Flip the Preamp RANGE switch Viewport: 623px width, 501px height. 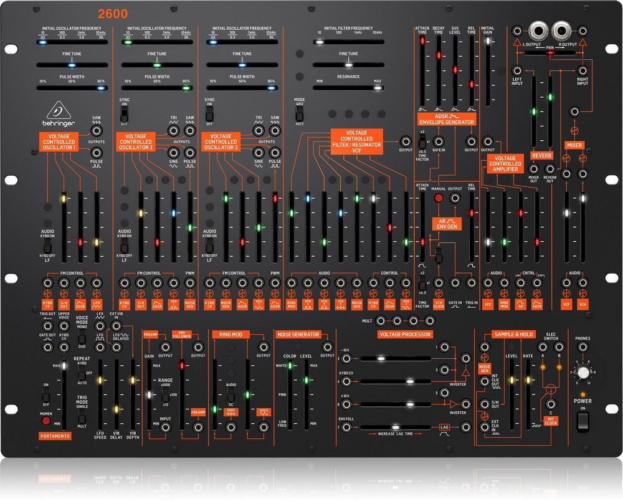165,394
